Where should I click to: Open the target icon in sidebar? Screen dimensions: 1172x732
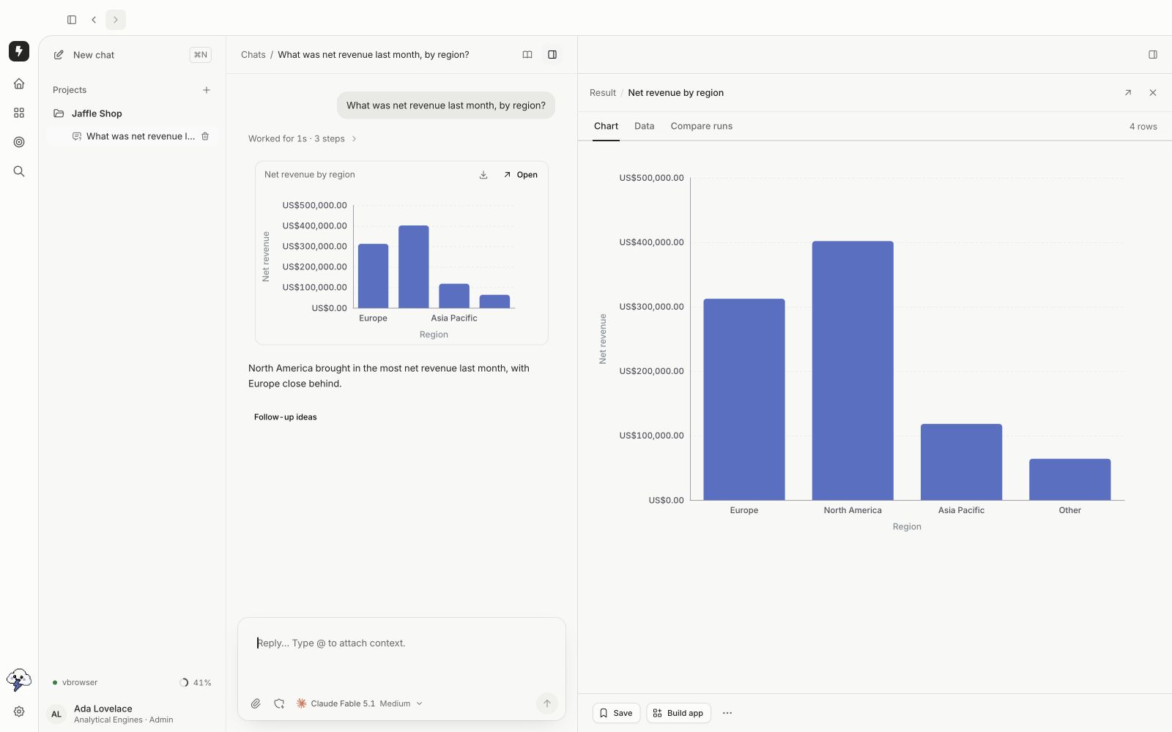pos(19,142)
